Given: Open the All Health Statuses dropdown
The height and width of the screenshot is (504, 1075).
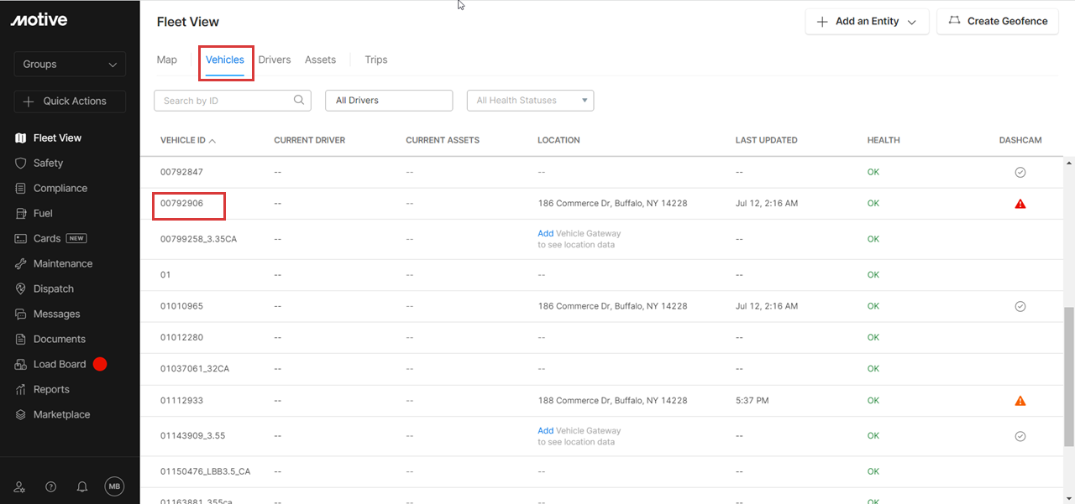Looking at the screenshot, I should coord(530,101).
